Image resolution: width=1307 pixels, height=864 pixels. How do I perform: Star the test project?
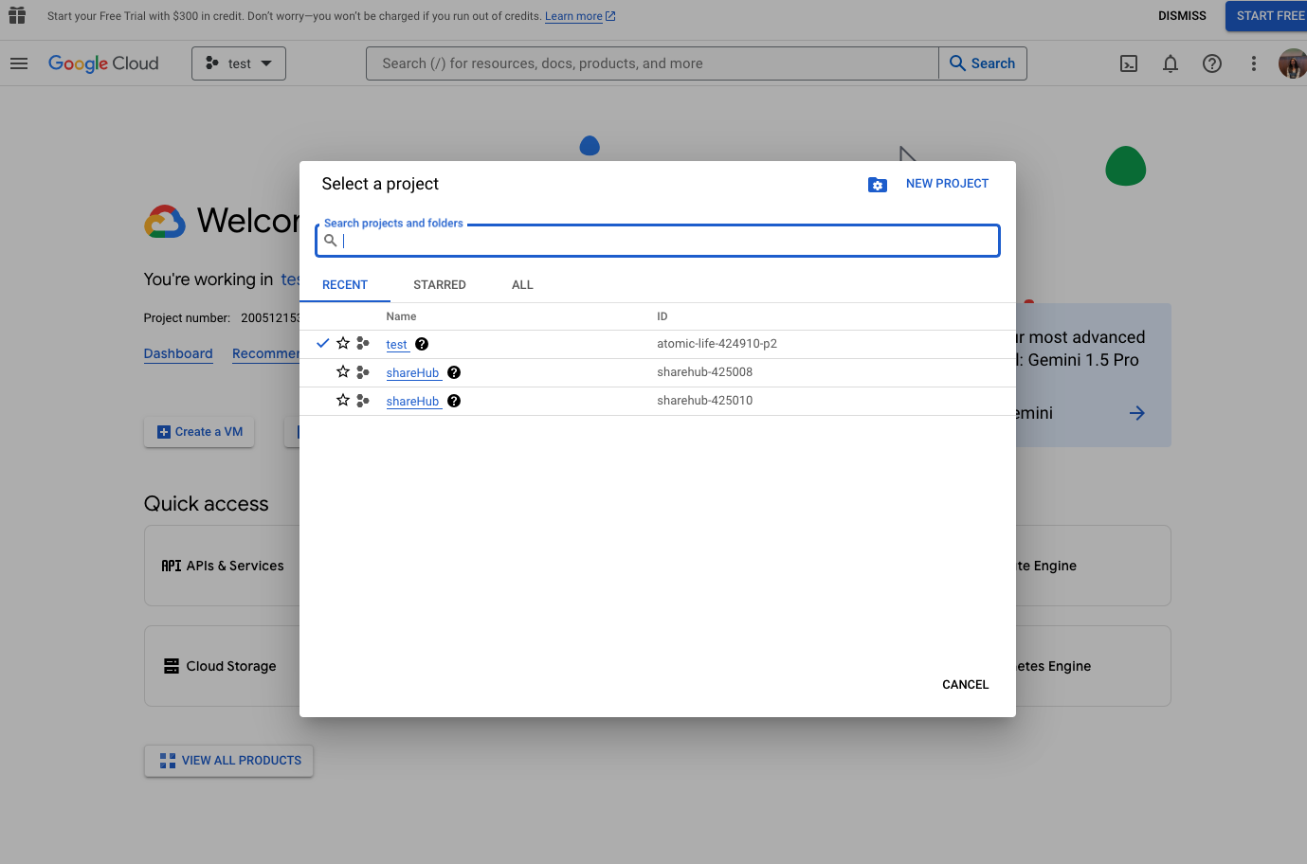[343, 343]
